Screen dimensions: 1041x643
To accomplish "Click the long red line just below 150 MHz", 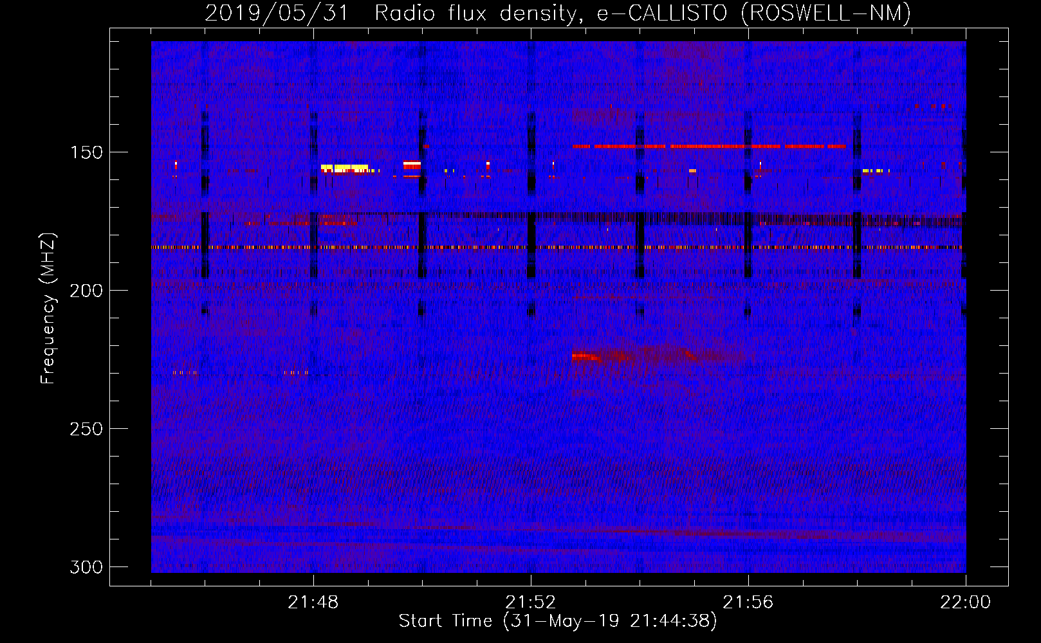I will (x=709, y=146).
